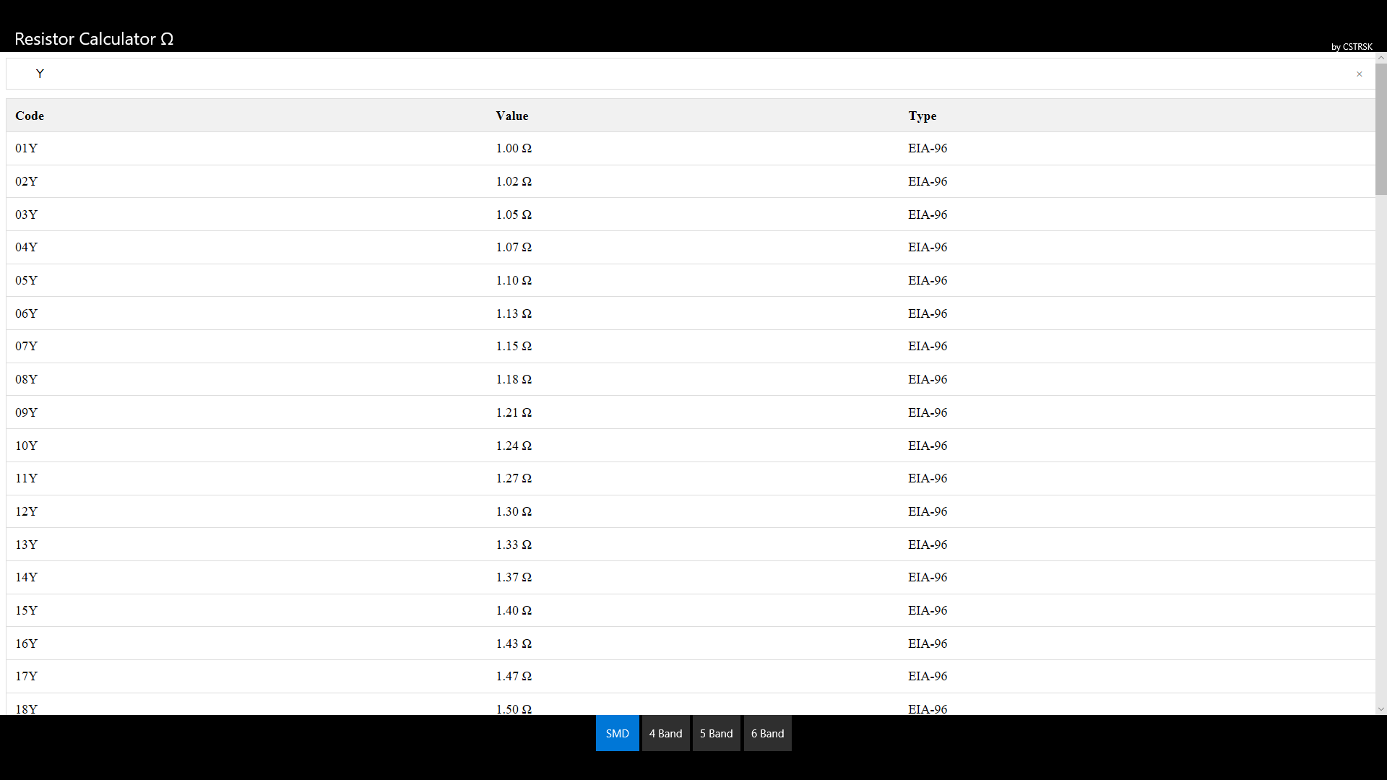Viewport: 1387px width, 780px height.
Task: Select code 01Y showing 1.00 Ω
Action: click(27, 148)
